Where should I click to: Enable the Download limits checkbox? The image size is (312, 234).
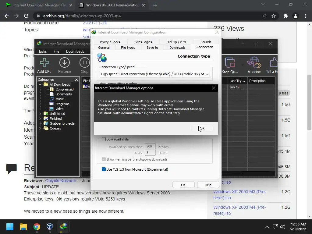point(104,139)
